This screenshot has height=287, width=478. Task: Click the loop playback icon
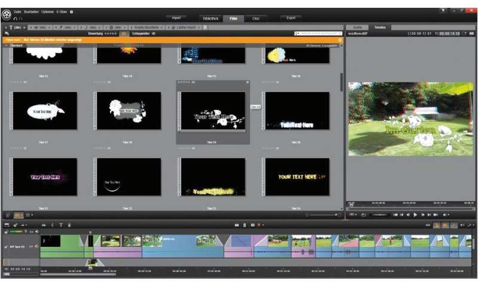(363, 214)
